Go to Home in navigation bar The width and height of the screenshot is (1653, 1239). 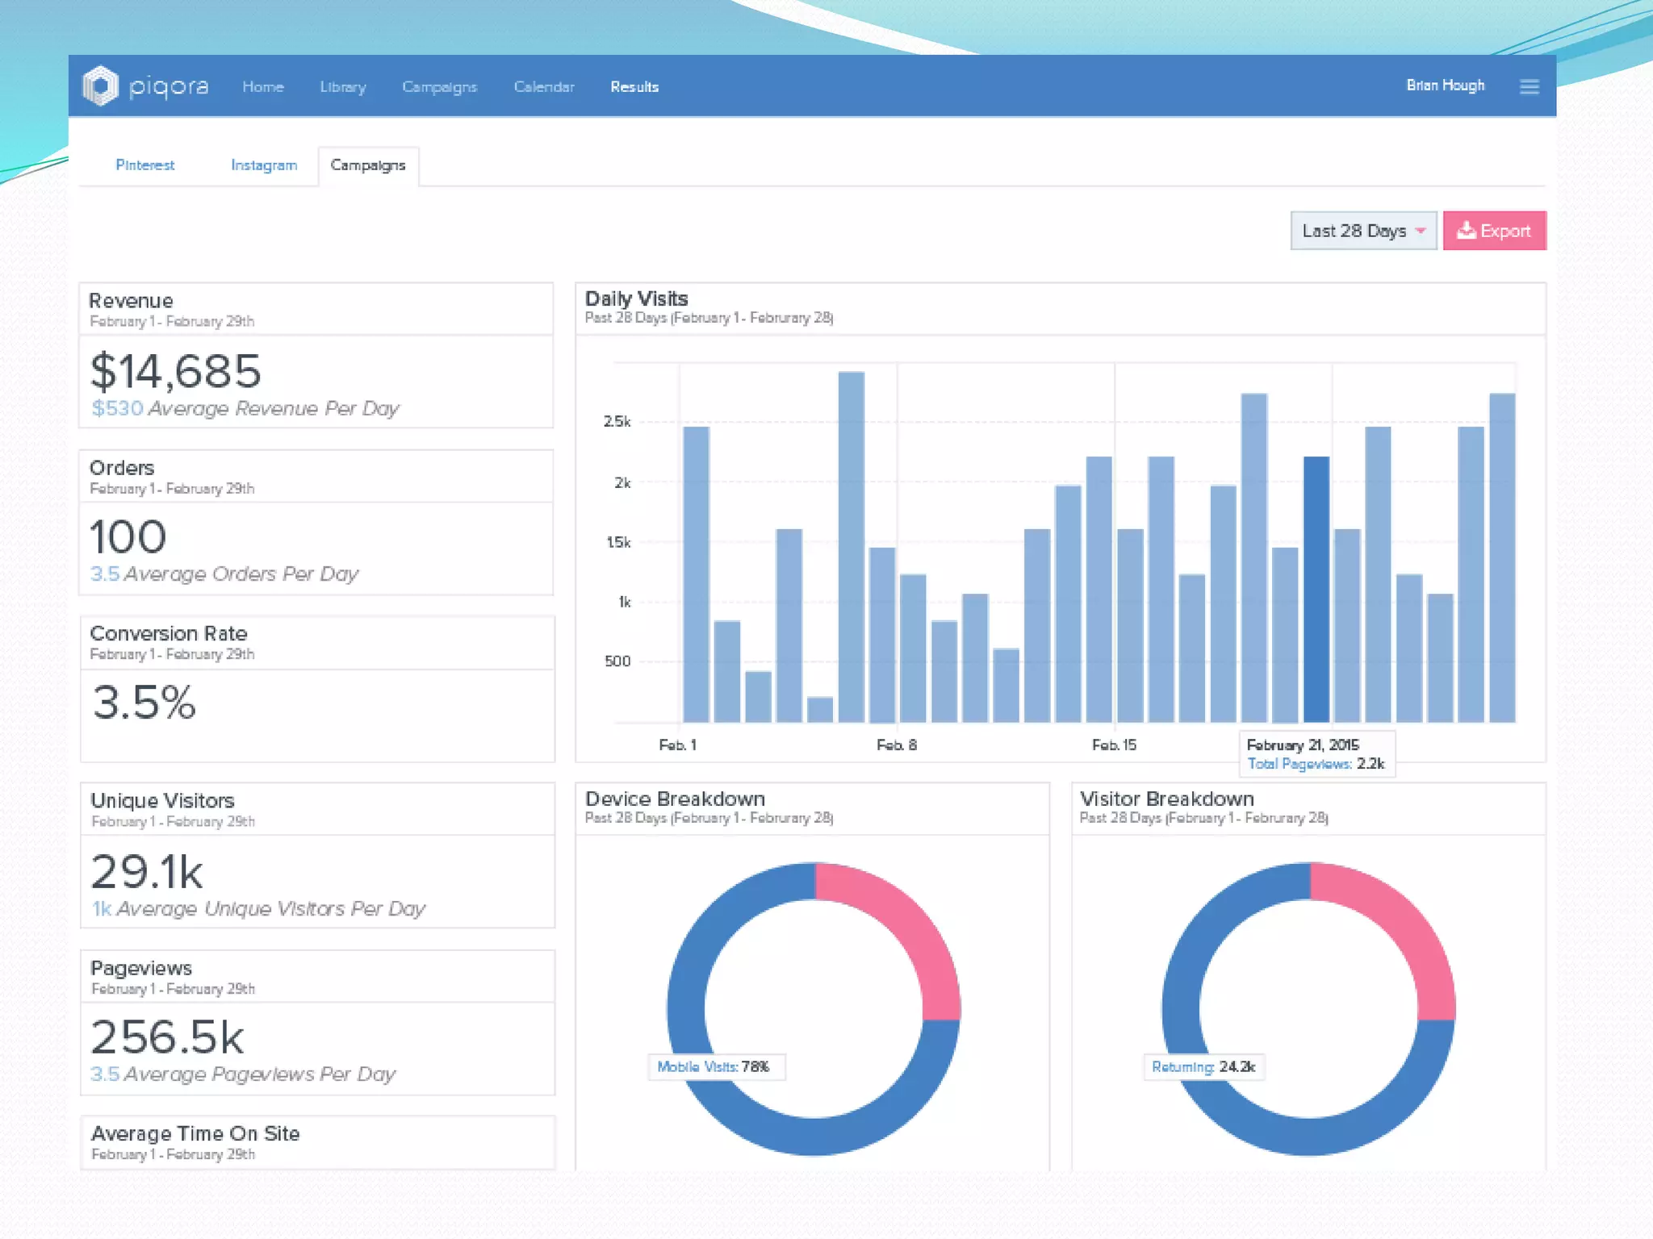coord(263,87)
